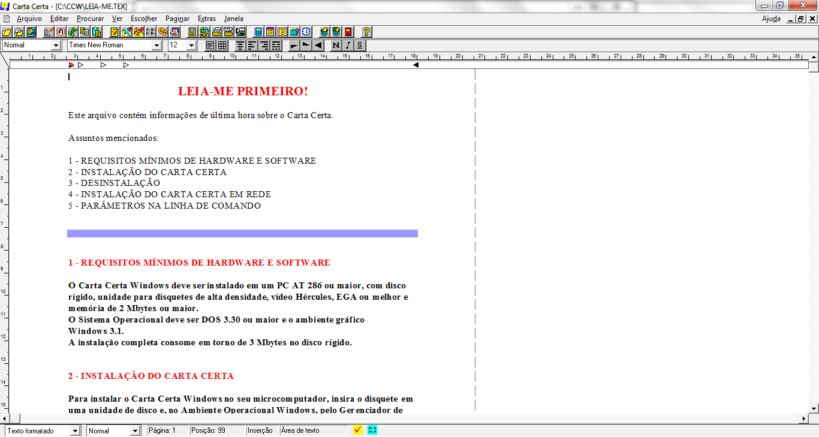Image resolution: width=819 pixels, height=437 pixels.
Task: Open the Texto formatado dropdown in status bar
Action: pos(75,431)
